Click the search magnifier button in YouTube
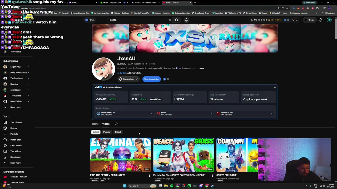 click(x=177, y=20)
